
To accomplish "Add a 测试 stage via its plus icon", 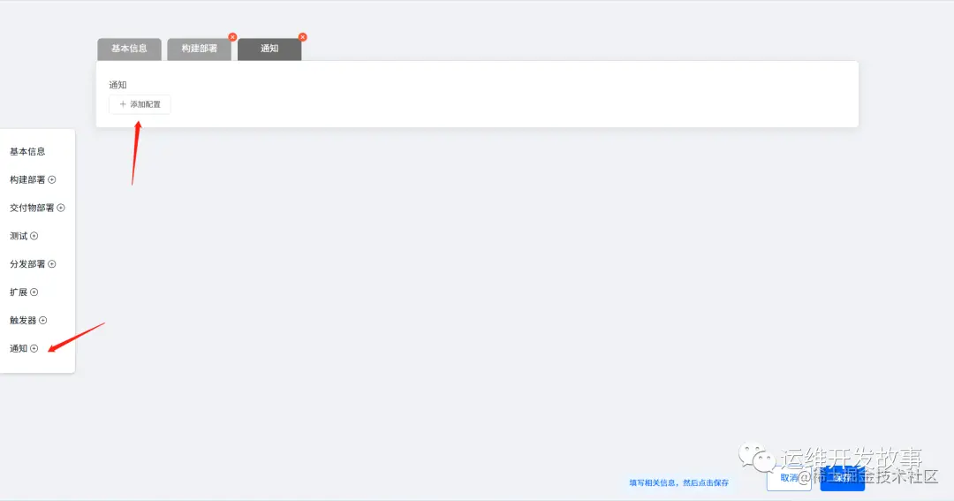I will [x=34, y=236].
